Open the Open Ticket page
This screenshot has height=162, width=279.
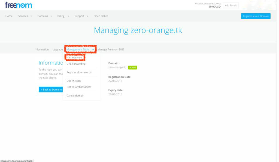point(101,16)
